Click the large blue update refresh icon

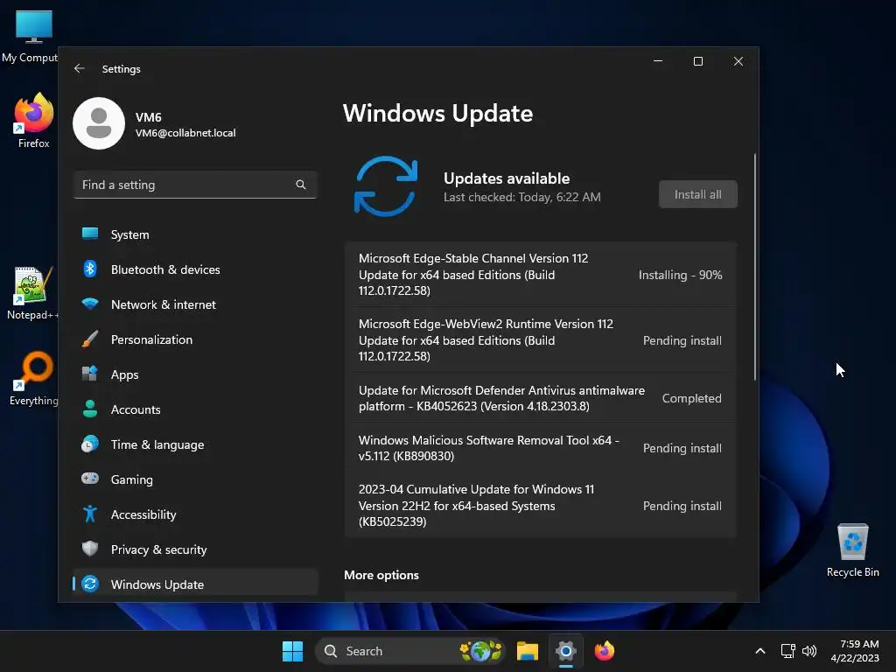[386, 186]
